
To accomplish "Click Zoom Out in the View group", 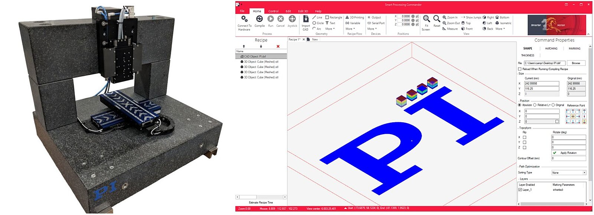I will (x=451, y=23).
